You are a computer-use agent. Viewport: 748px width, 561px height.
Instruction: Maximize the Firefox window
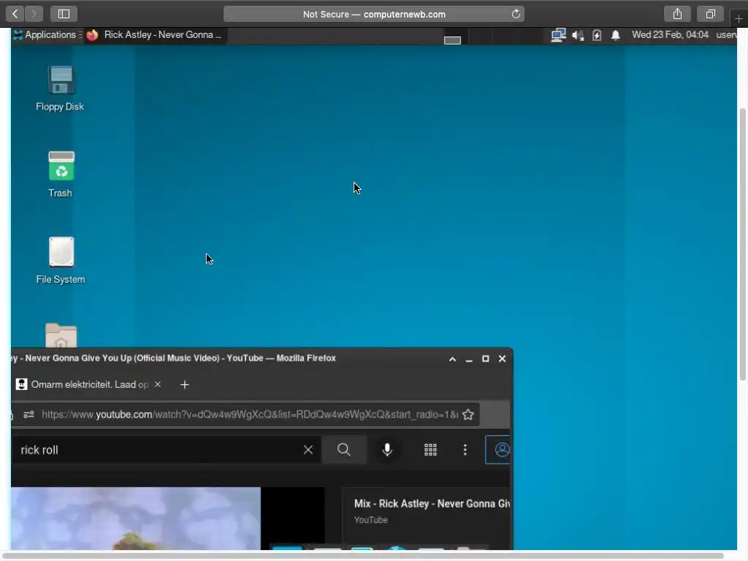tap(486, 359)
